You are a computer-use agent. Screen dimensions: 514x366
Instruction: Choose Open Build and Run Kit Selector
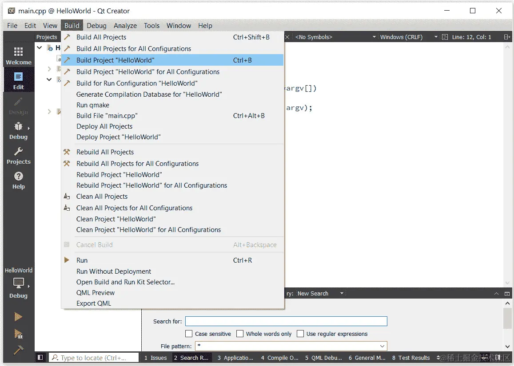tap(172, 282)
